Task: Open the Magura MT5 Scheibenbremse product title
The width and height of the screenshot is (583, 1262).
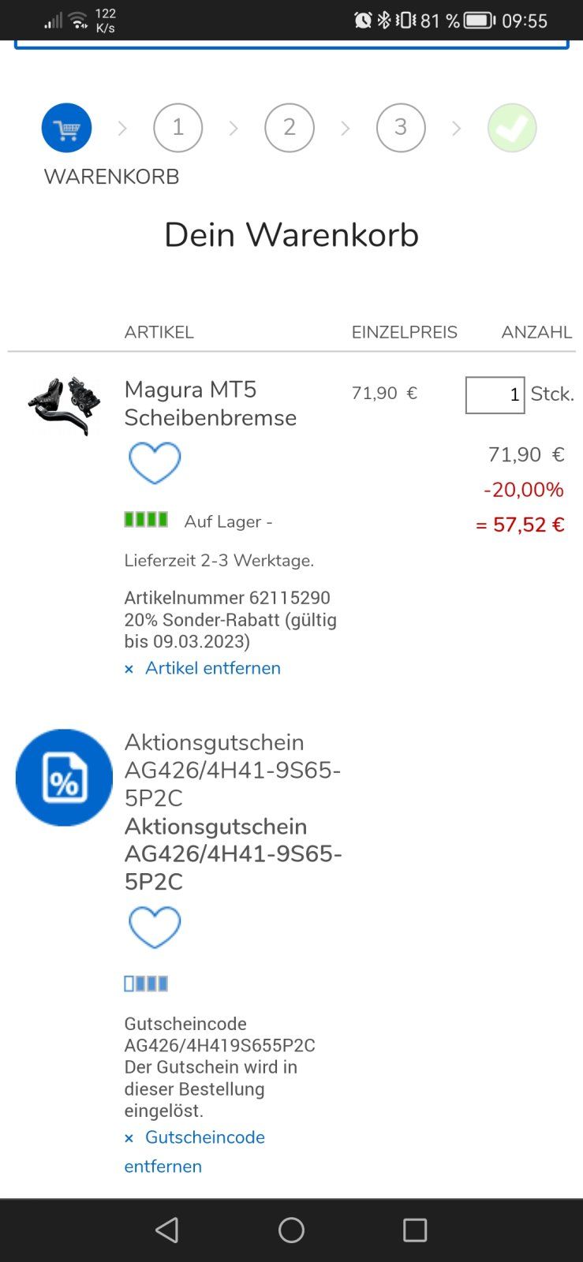Action: click(x=210, y=403)
